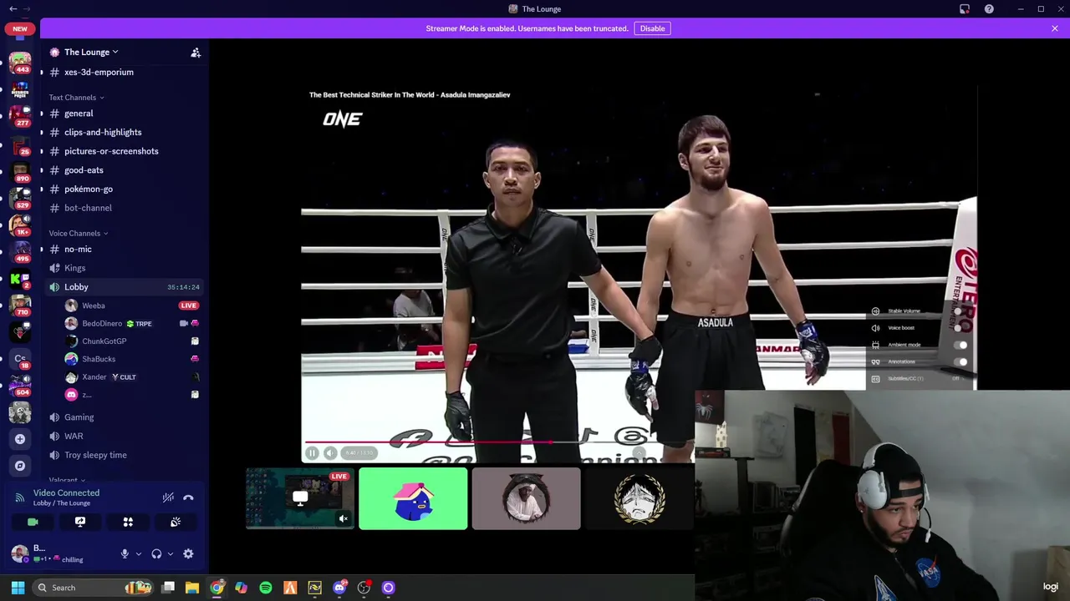
Task: Dismiss the streamer mode banner
Action: pyautogui.click(x=1055, y=28)
